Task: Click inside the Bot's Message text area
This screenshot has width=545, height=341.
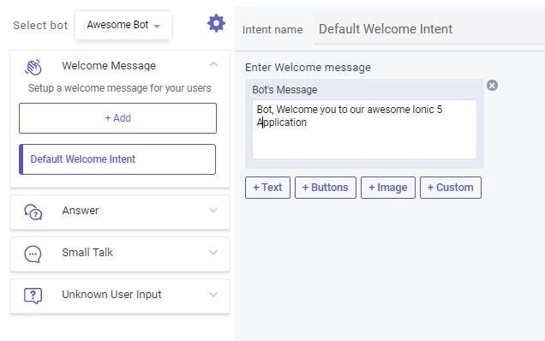Action: (364, 129)
